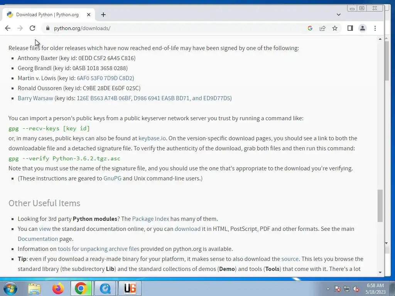The height and width of the screenshot is (296, 395).
Task: Click the forward navigation arrow
Action: click(x=20, y=28)
